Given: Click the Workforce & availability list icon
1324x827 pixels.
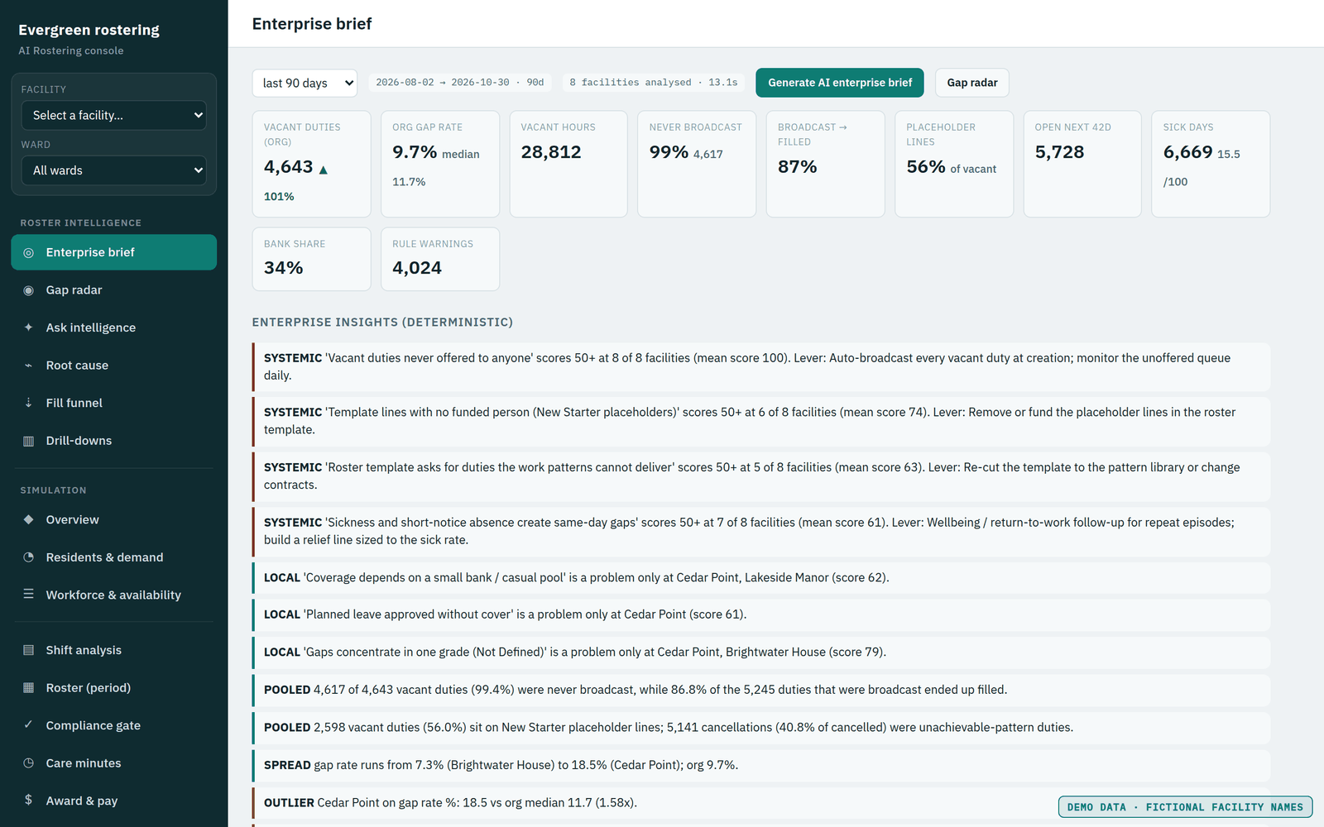Looking at the screenshot, I should tap(29, 595).
